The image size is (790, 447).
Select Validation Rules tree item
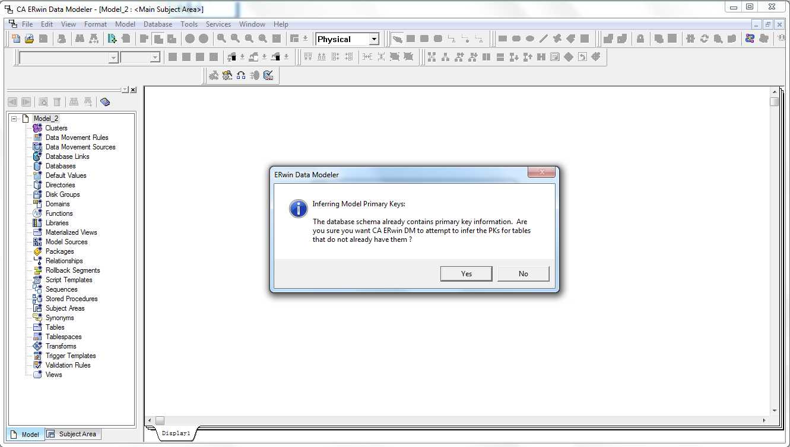pos(68,365)
